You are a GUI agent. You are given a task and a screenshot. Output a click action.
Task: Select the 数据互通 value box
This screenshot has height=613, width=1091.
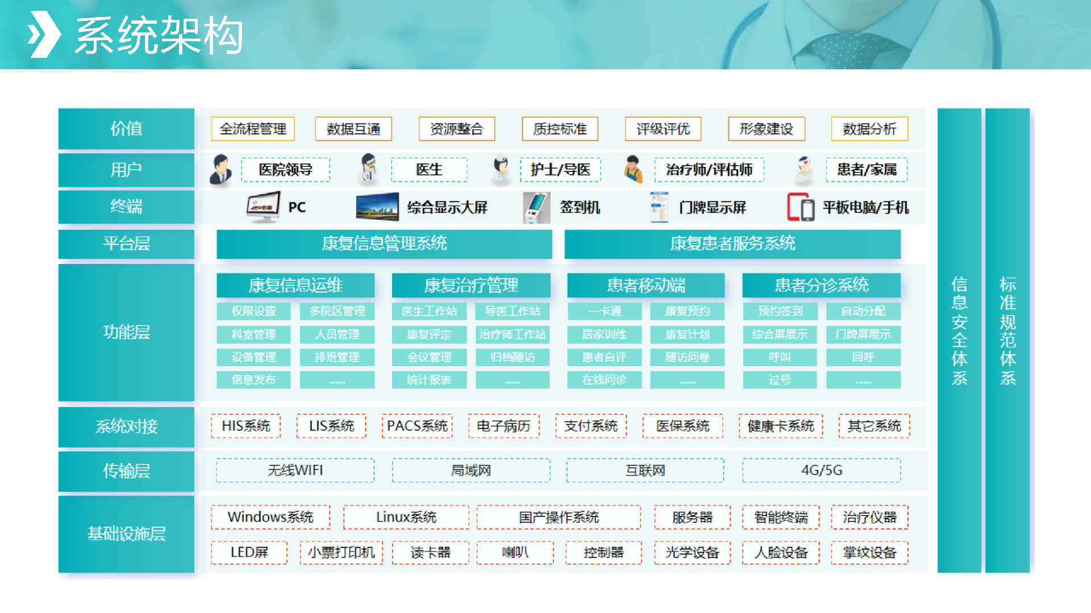coord(353,129)
